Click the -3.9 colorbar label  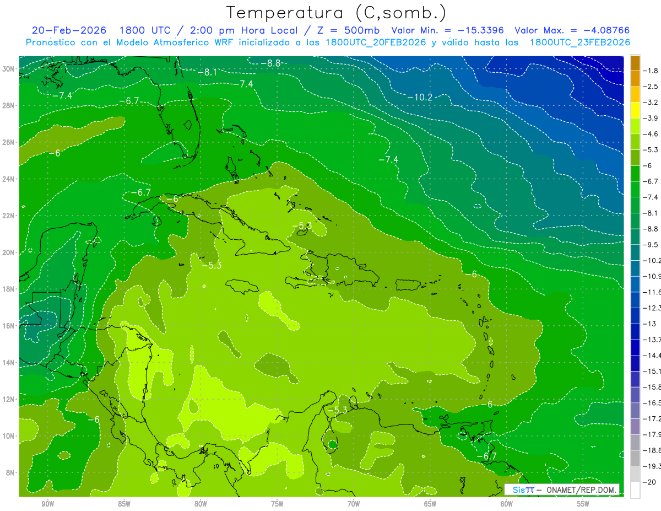pyautogui.click(x=651, y=118)
